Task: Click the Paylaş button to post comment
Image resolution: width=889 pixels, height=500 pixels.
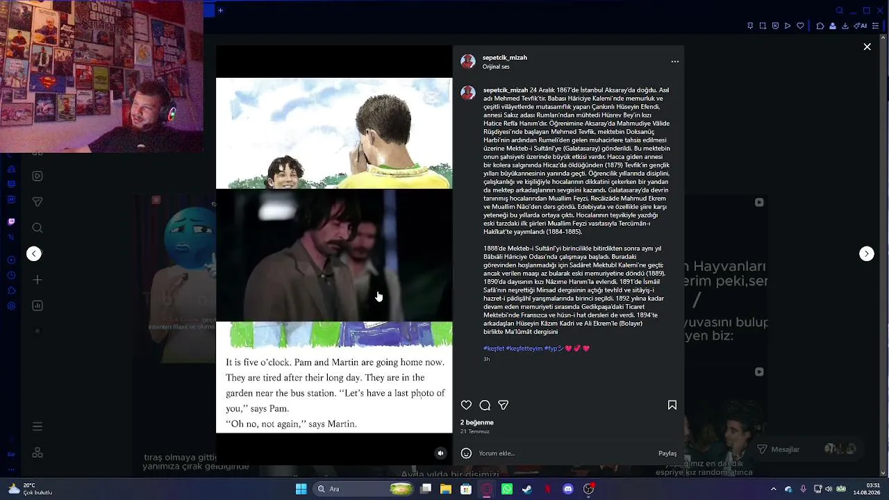Action: click(x=667, y=453)
